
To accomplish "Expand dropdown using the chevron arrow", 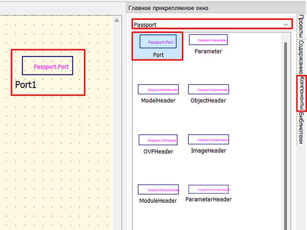I will pos(286,25).
